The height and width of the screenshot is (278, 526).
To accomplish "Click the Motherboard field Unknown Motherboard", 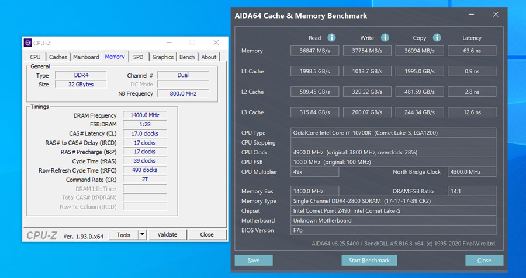I will point(393,220).
